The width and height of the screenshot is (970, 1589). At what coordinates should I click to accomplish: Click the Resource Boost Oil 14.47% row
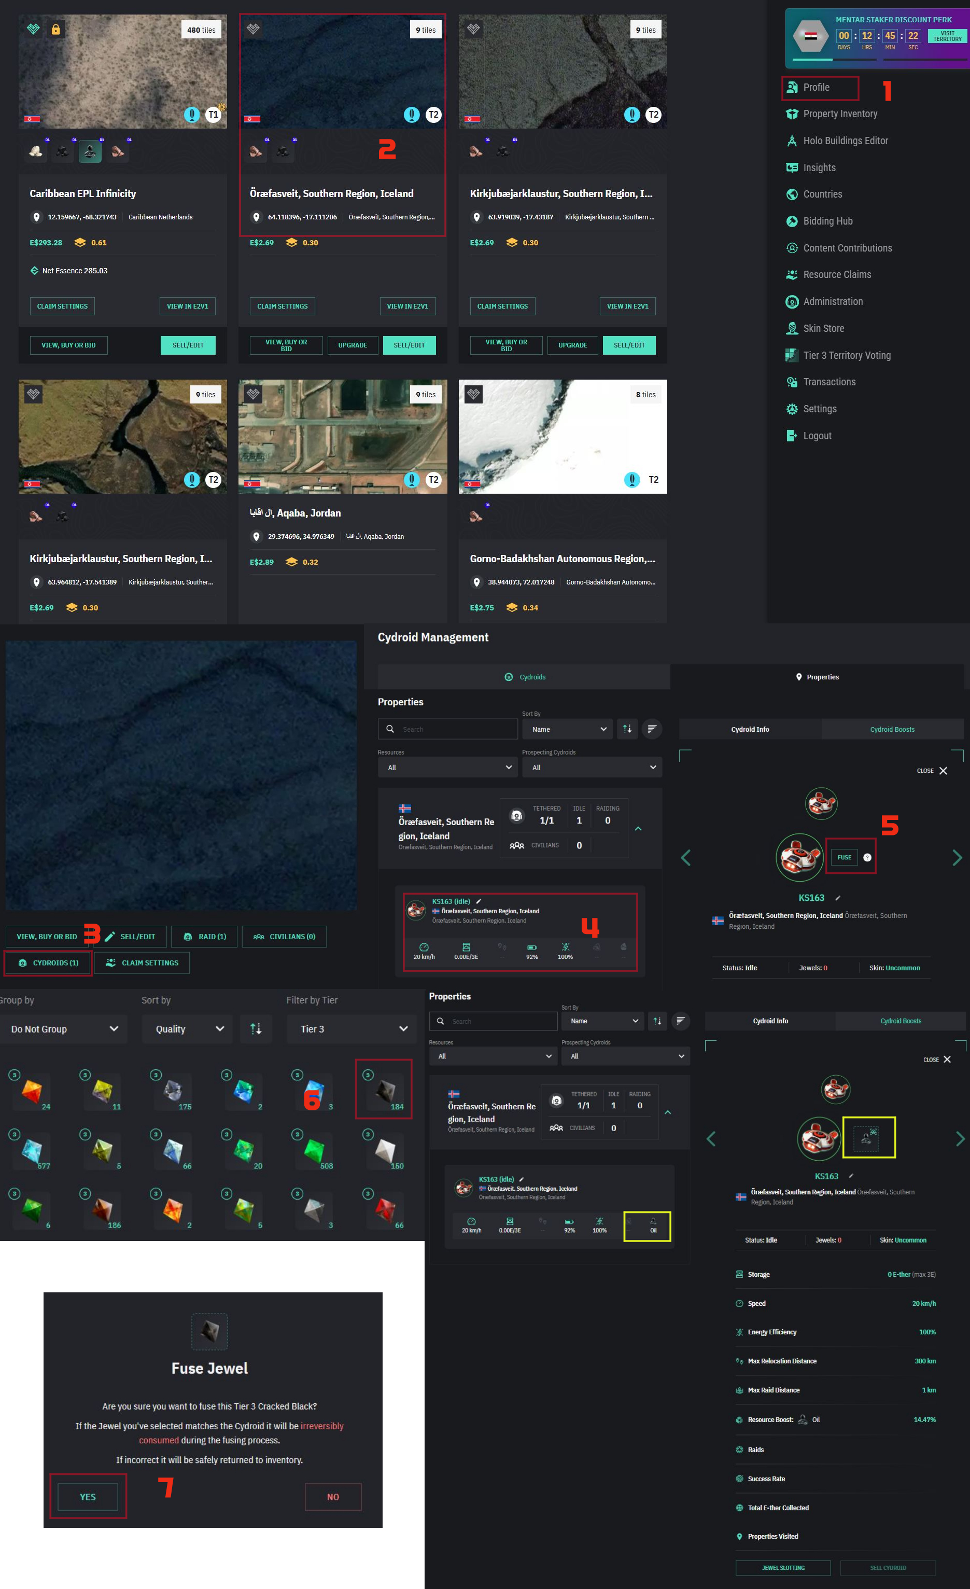pos(836,1419)
